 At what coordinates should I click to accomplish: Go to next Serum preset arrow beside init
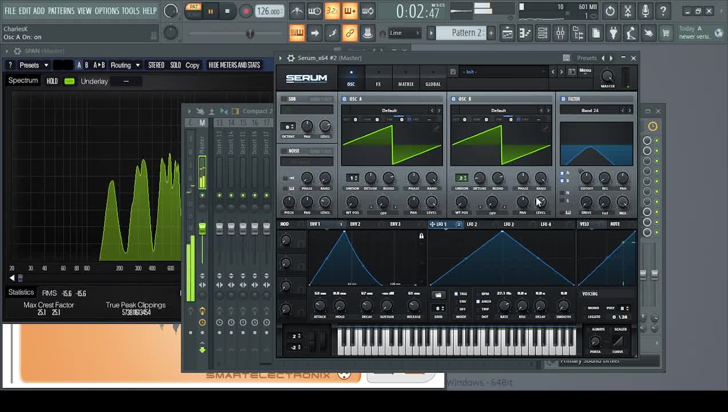click(x=561, y=72)
